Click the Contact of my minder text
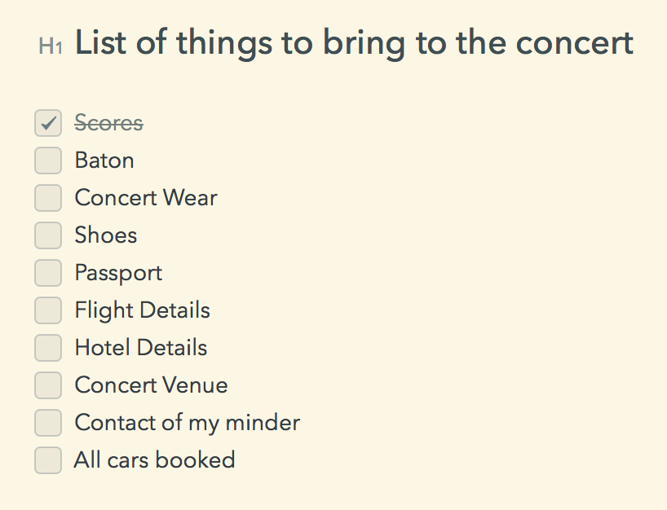This screenshot has width=667, height=510. 188,424
